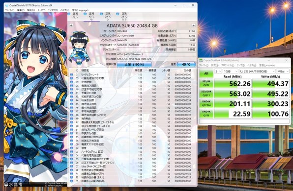
Task: Select the U: drive tab at 40 °C
Action: [x=91, y=17]
